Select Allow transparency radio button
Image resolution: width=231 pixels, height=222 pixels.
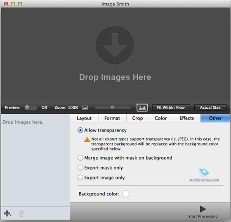(x=80, y=130)
